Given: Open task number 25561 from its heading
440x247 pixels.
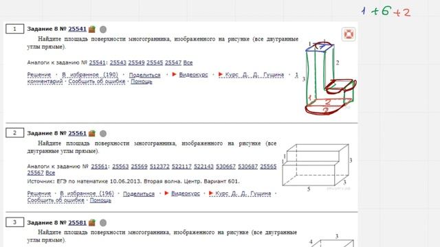Looking at the screenshot, I should pyautogui.click(x=77, y=133).
